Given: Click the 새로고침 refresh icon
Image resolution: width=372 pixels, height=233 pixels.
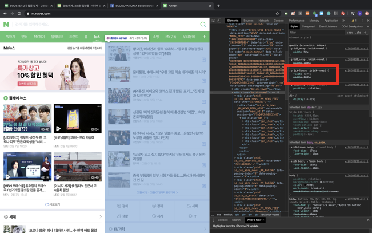Looking at the screenshot, I should click(x=47, y=204).
